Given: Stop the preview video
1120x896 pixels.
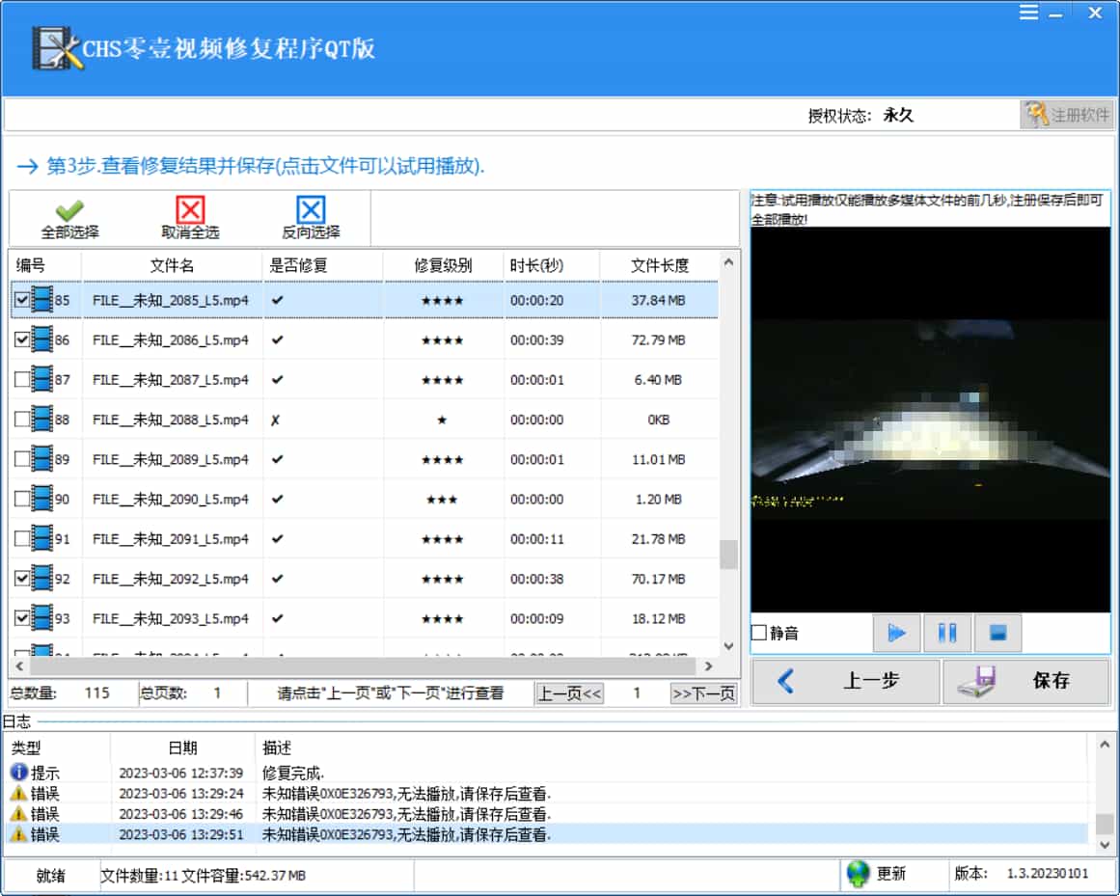Looking at the screenshot, I should coord(997,633).
